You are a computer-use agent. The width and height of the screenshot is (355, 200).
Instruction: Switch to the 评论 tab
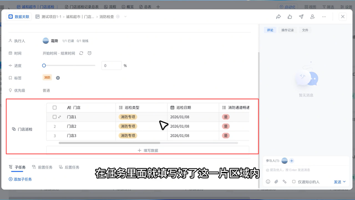(x=270, y=30)
